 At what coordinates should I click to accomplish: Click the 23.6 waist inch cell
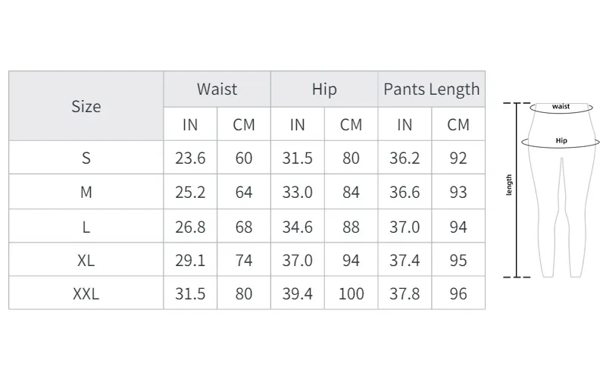[x=190, y=158]
